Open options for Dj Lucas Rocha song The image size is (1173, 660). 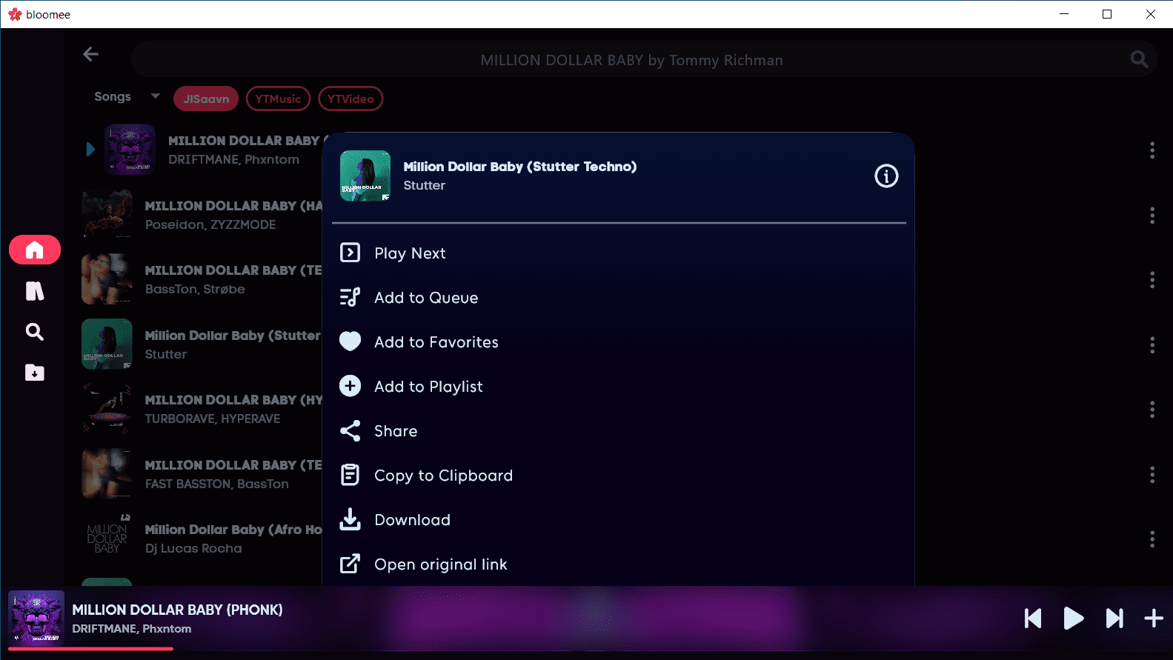tap(1152, 539)
